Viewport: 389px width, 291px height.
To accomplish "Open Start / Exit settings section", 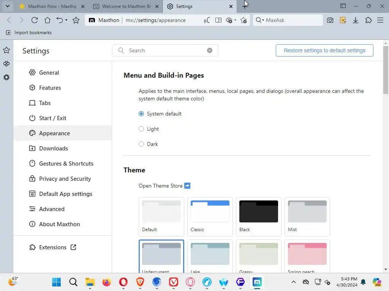I will pyautogui.click(x=63, y=118).
